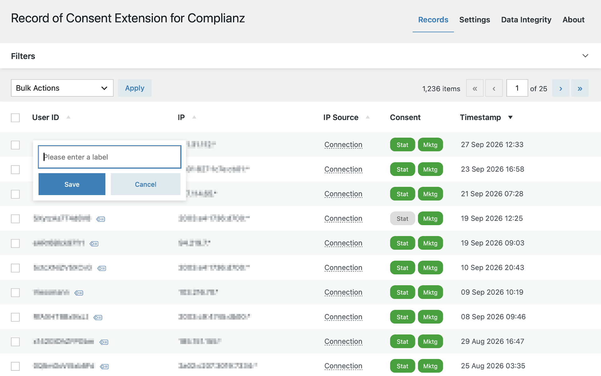This screenshot has height=376, width=601.
Task: Click label tag icon in 25 Aug 03:35 row
Action: [105, 367]
